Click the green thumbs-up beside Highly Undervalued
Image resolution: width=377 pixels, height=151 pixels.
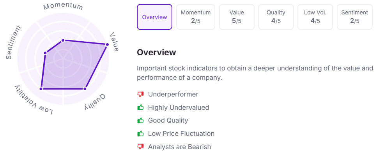point(140,107)
